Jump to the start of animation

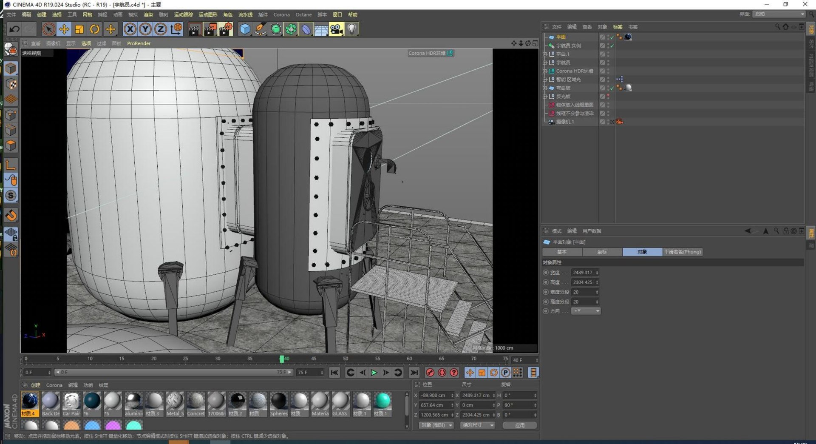[x=334, y=373]
